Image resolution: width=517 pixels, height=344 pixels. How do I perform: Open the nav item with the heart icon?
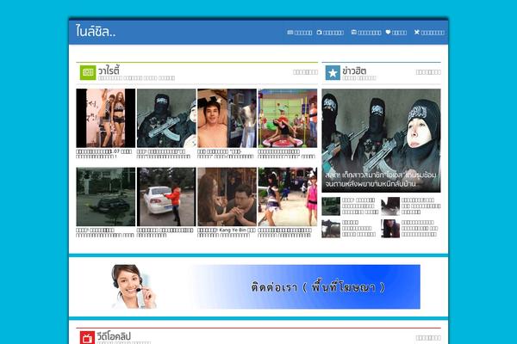[x=396, y=33]
